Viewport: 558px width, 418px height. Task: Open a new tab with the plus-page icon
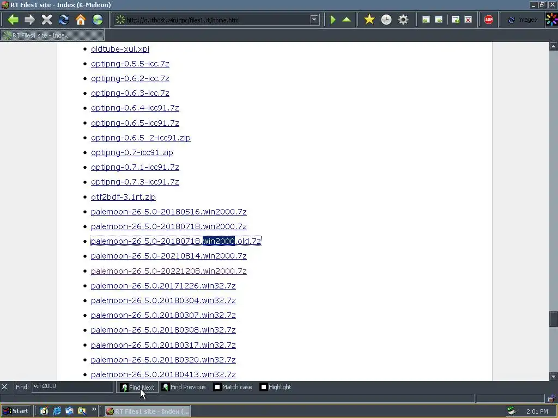pos(456,20)
